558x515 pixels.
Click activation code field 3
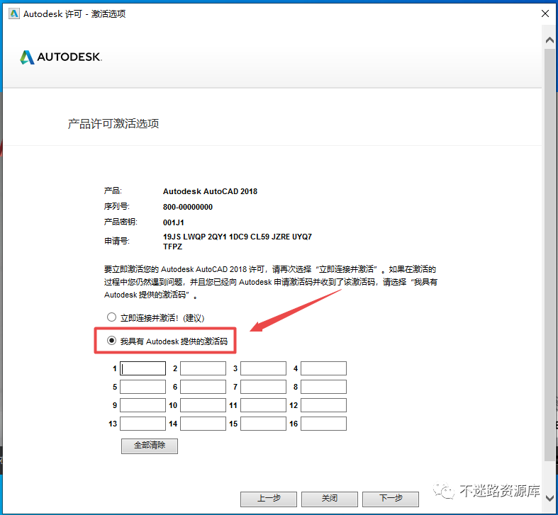pos(263,368)
